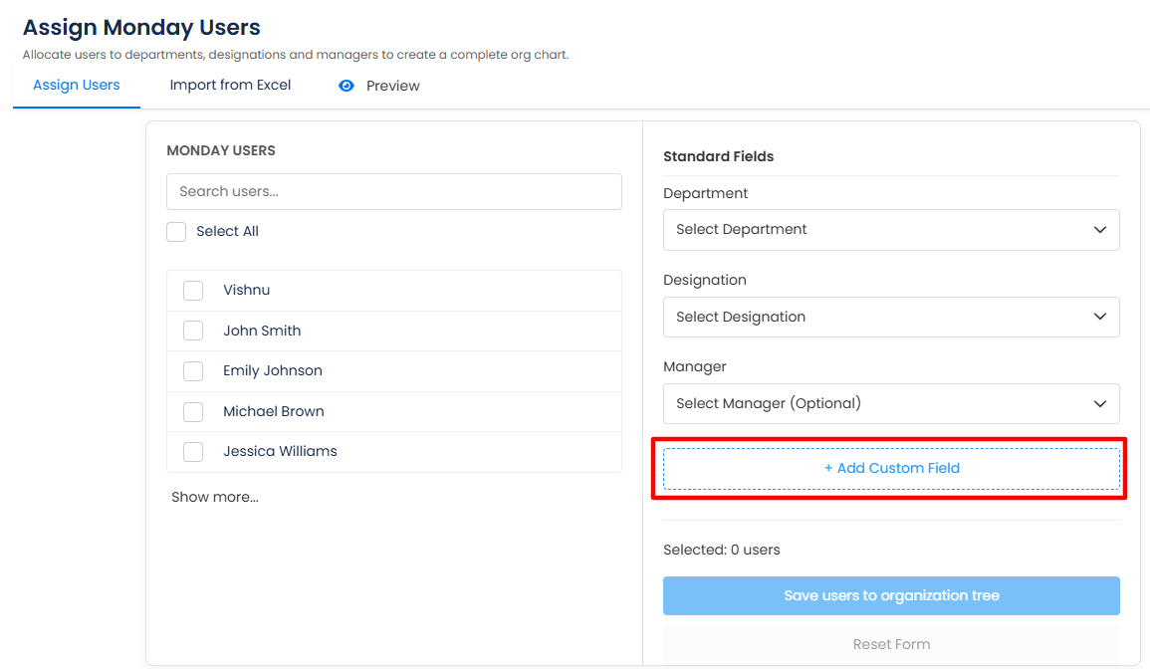Click the 'Selected: 0 users' text
The width and height of the screenshot is (1150, 669).
coord(722,550)
